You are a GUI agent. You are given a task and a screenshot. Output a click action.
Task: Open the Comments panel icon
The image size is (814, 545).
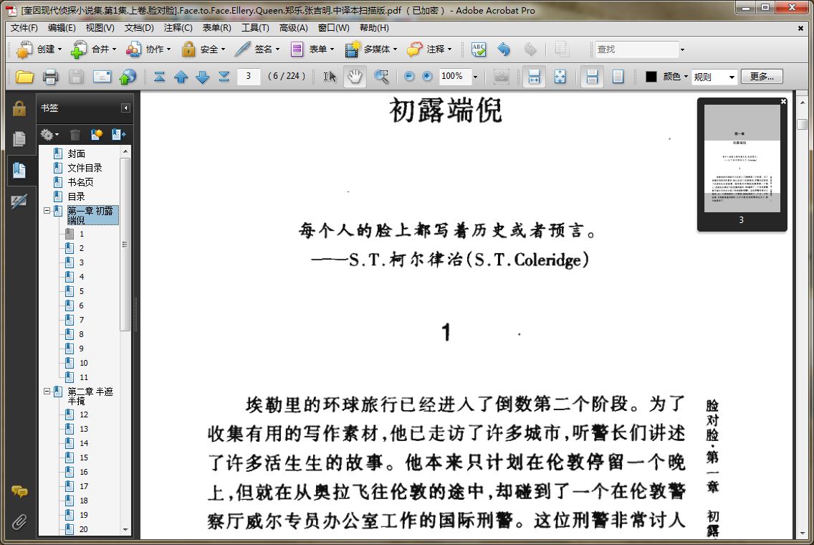pos(19,491)
